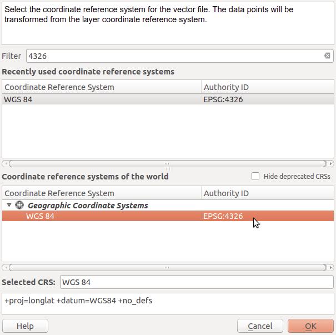Screen dimensions: 336x335
Task: Click the recent CRS list's right scroll arrow
Action: pyautogui.click(x=330, y=164)
